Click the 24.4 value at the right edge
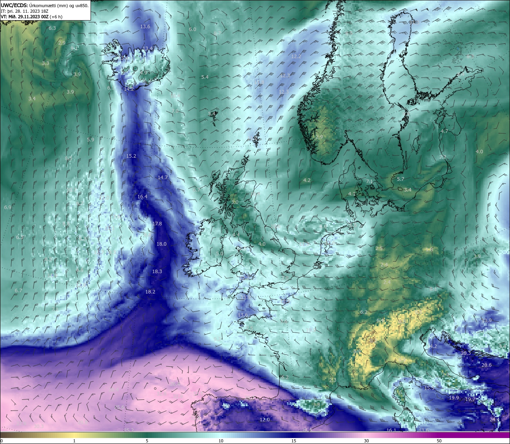Viewport: 510px width, 444px height. 494,420
